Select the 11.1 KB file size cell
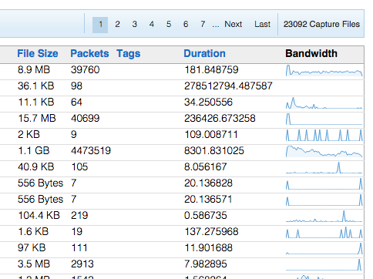The width and height of the screenshot is (373, 279). (x=36, y=103)
